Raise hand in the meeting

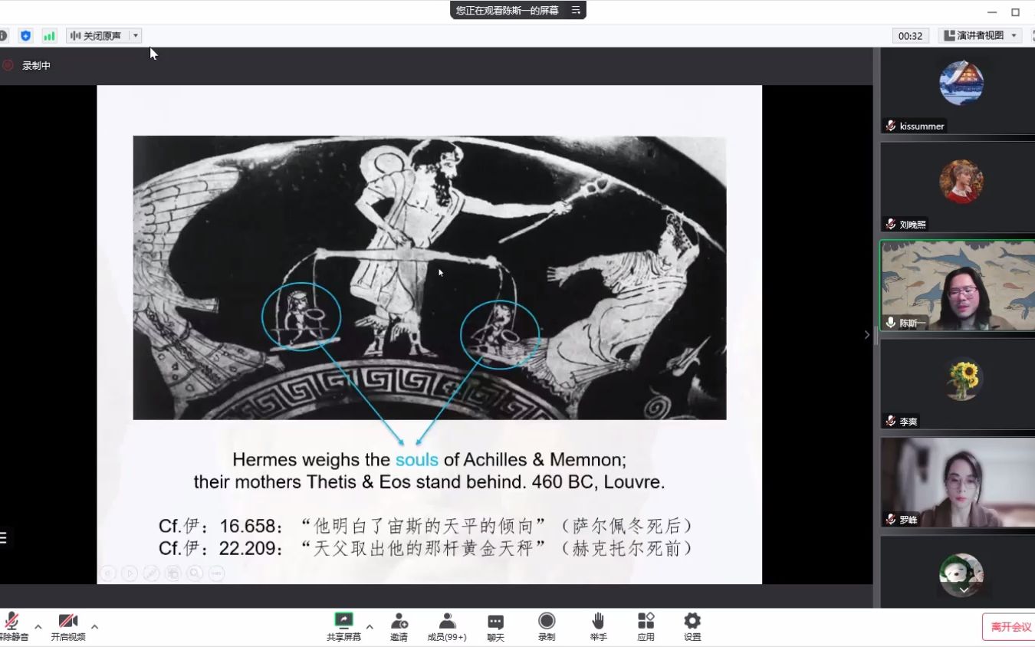[599, 626]
